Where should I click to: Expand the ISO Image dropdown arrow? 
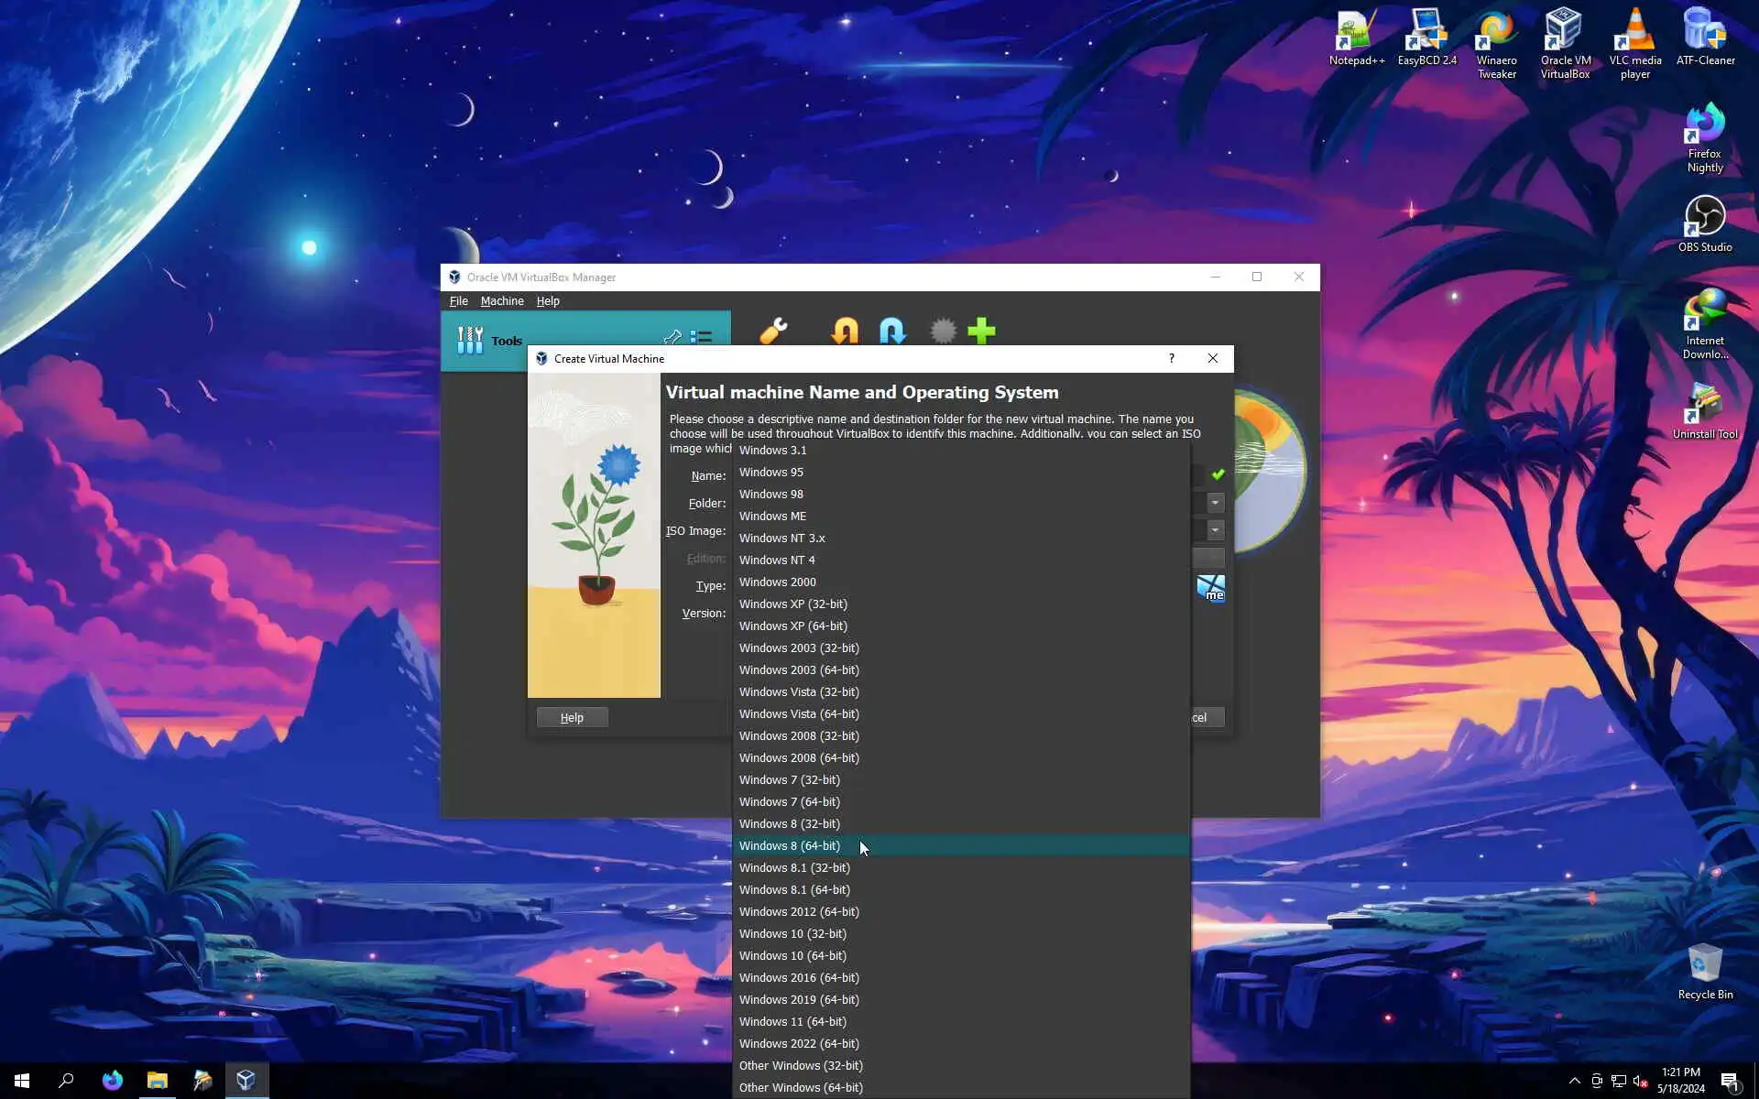tap(1215, 530)
